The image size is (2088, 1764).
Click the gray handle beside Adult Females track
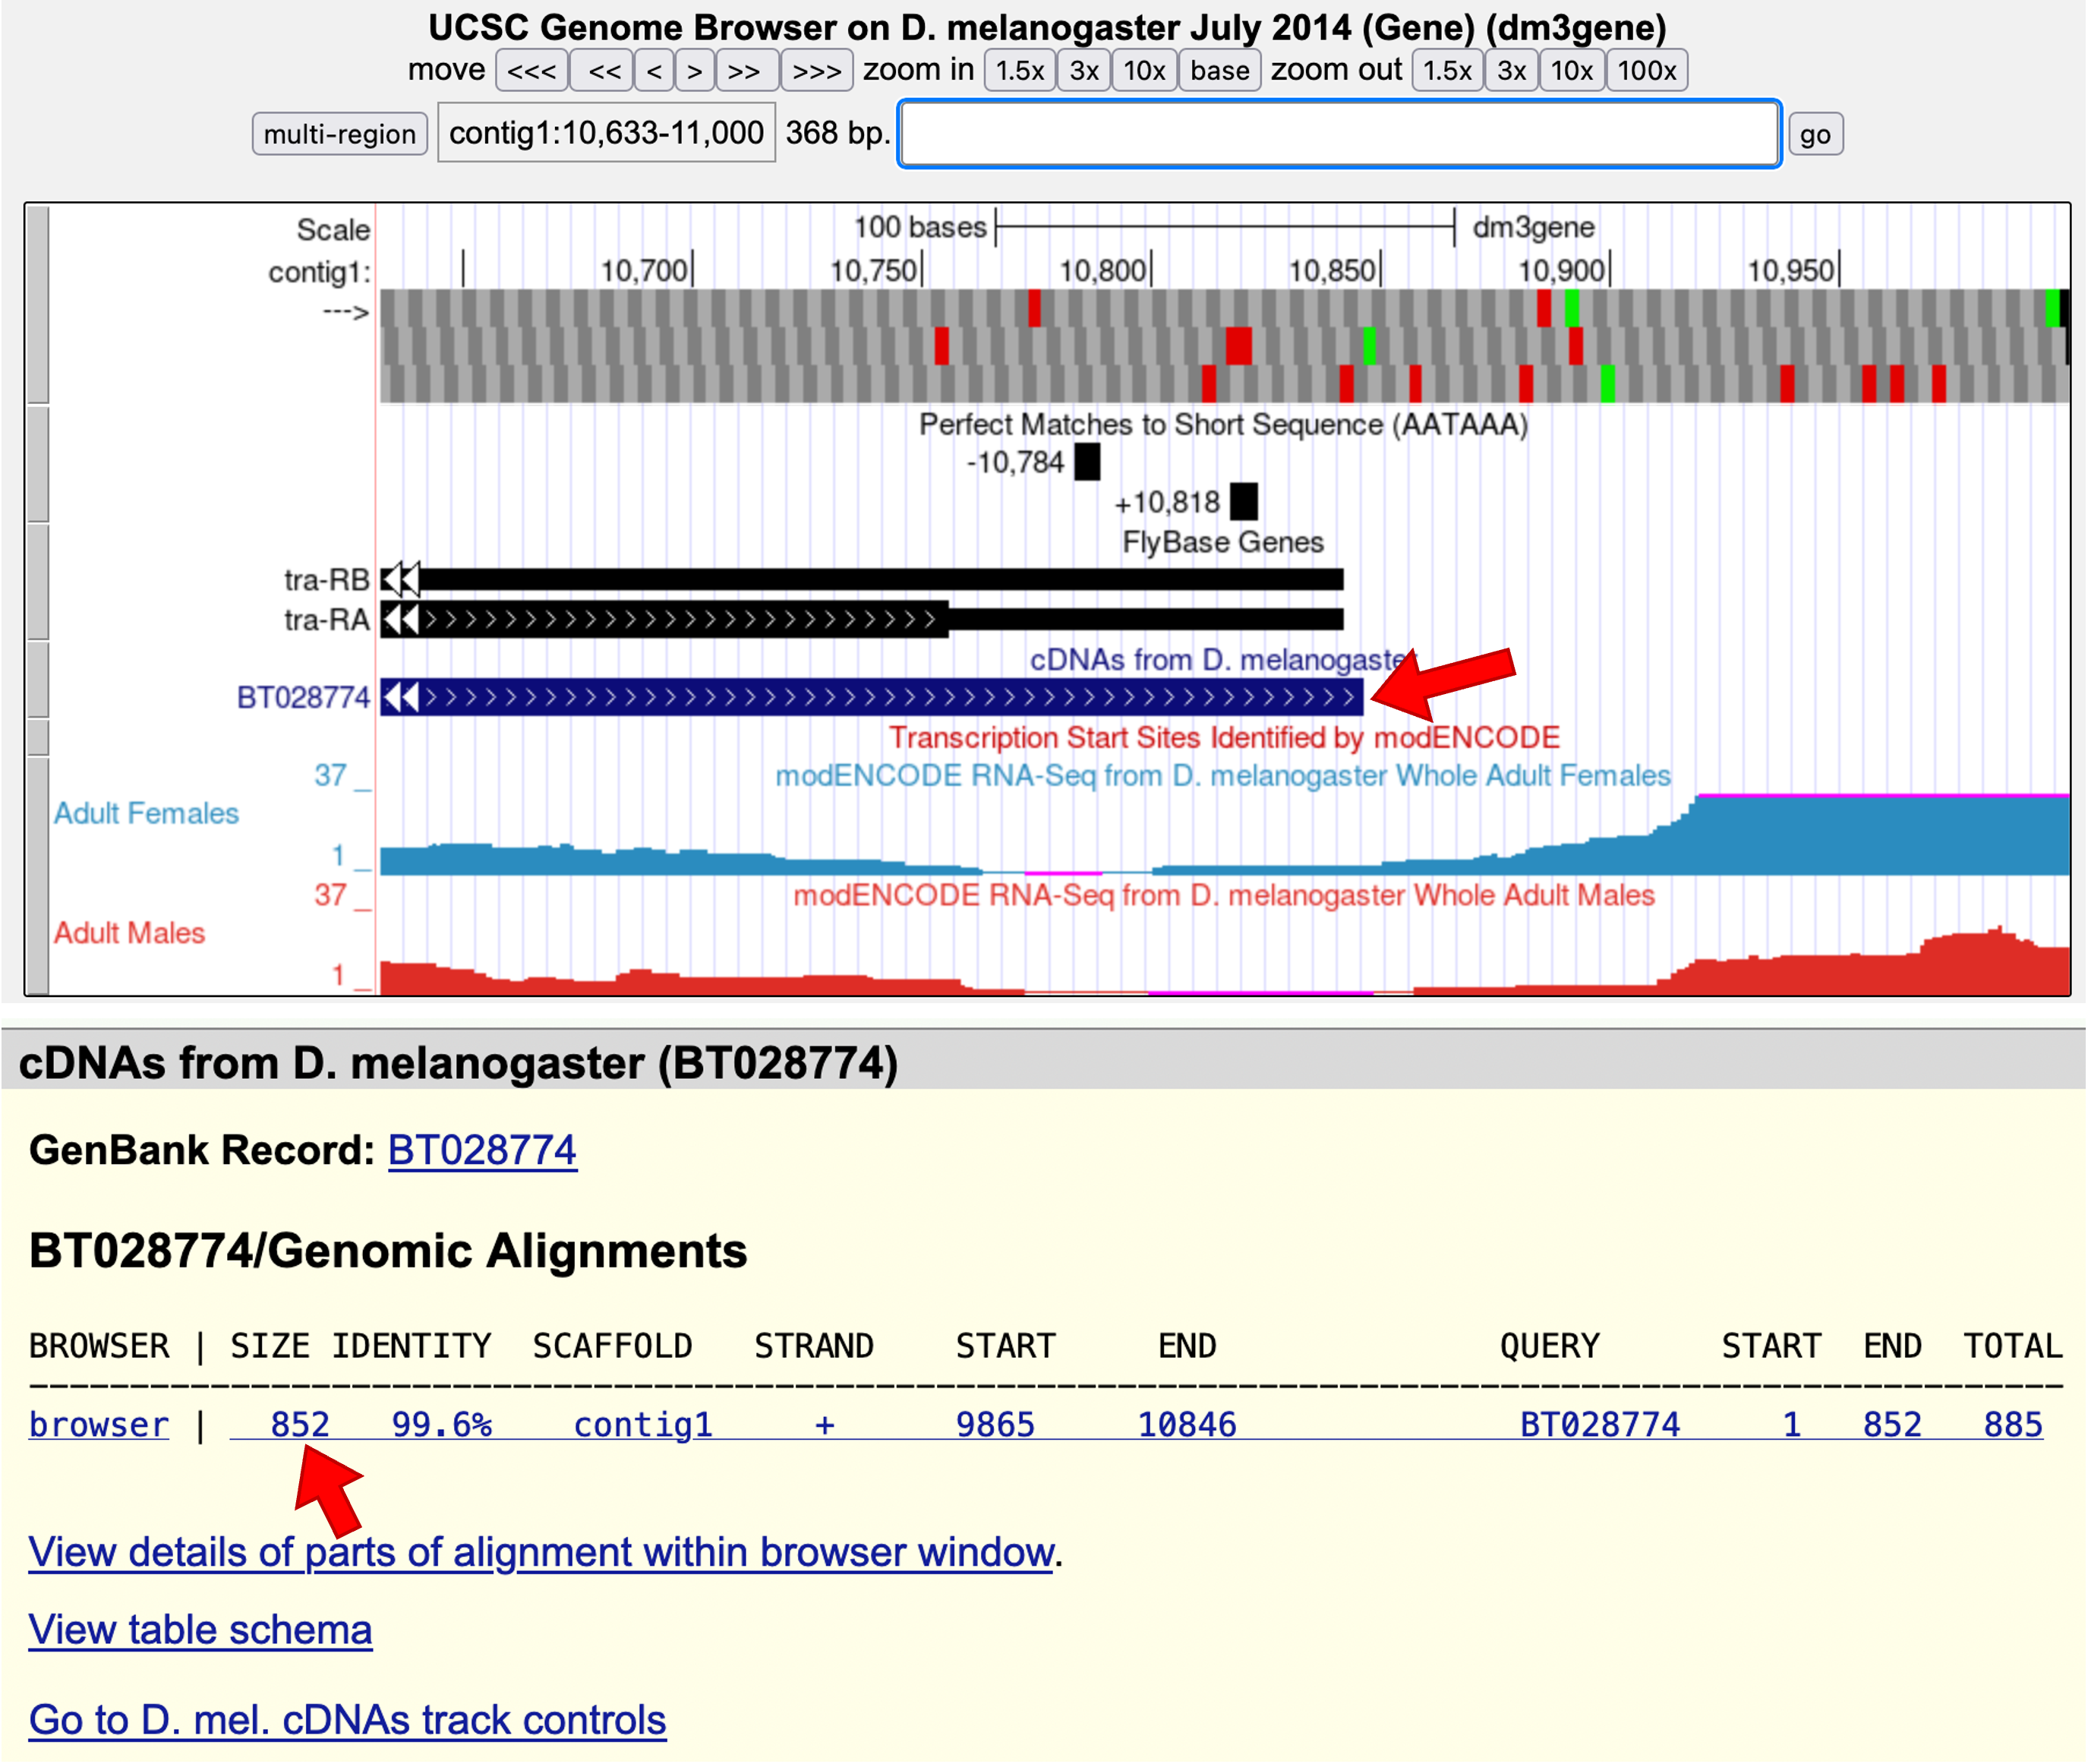tap(38, 875)
